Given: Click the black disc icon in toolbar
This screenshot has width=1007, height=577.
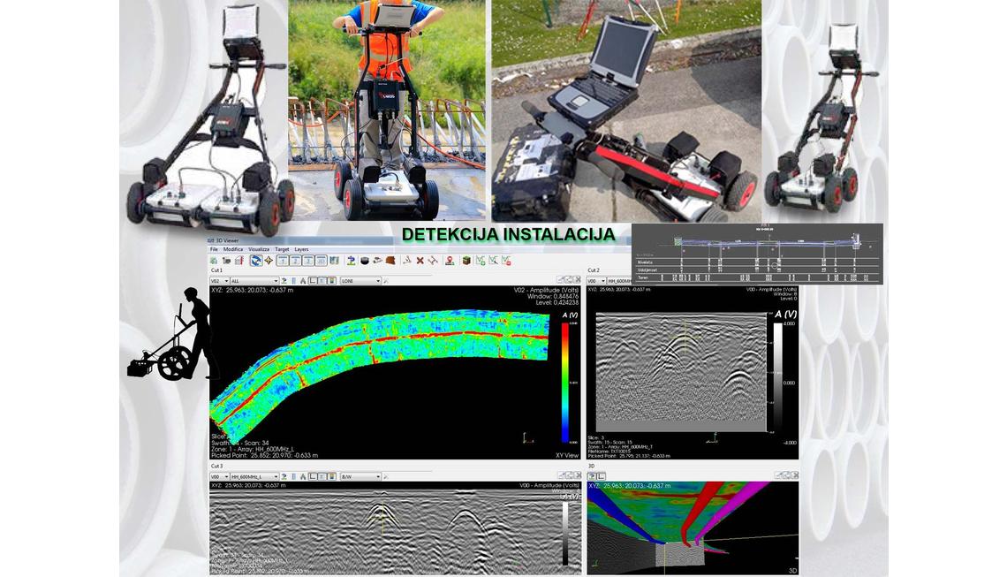Looking at the screenshot, I should pos(364,261).
